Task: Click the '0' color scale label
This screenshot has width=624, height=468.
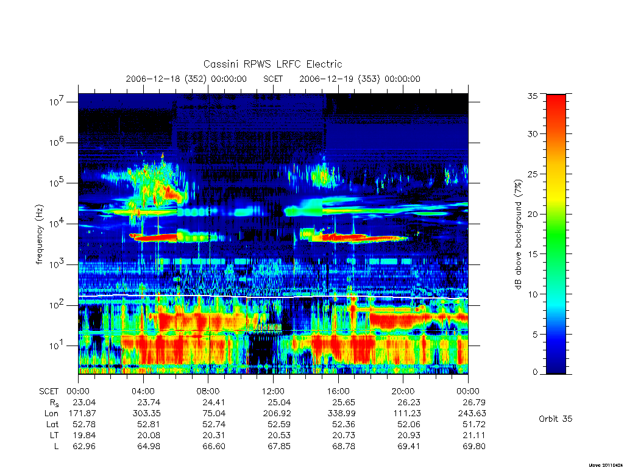Action: pyautogui.click(x=534, y=372)
